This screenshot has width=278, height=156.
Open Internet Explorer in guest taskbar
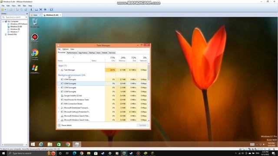(41, 144)
